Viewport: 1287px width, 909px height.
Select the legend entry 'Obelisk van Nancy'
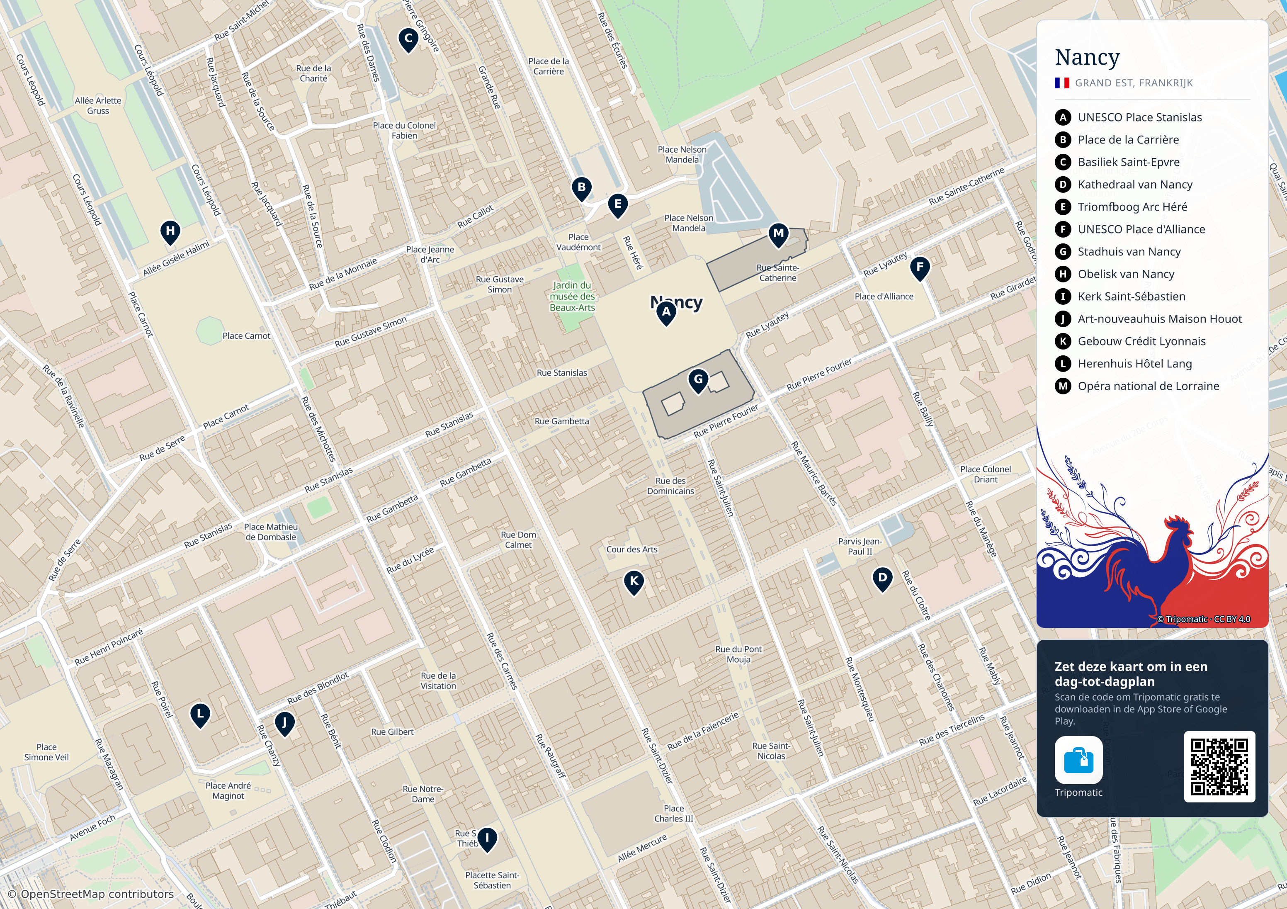pos(1126,274)
